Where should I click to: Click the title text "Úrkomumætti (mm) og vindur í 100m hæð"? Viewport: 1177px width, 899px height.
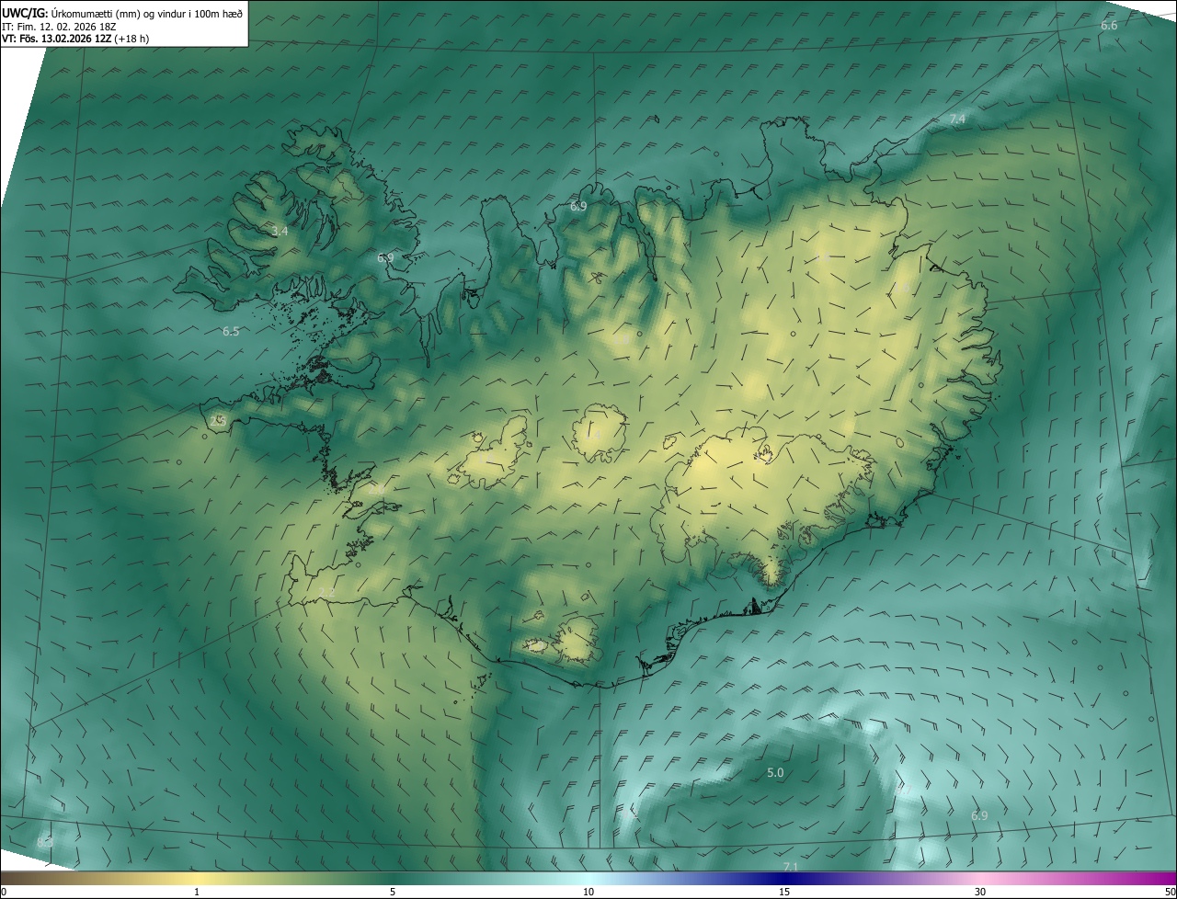pos(147,13)
